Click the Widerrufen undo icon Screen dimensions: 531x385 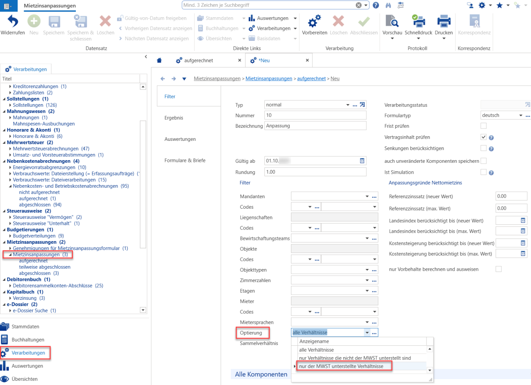pos(13,21)
